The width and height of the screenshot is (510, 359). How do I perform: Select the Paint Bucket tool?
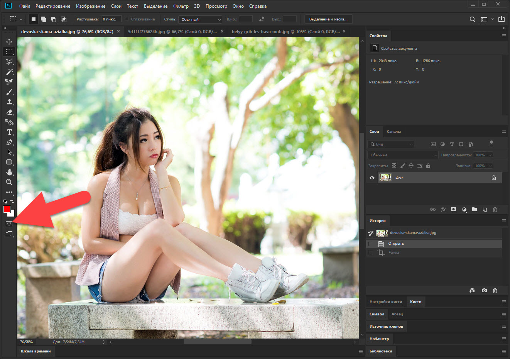coord(9,122)
